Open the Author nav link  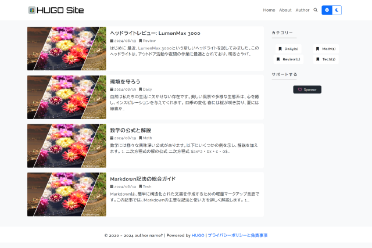coord(302,10)
